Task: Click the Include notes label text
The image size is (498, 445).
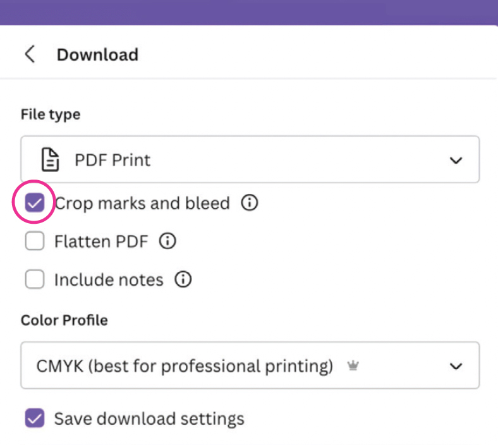Action: tap(109, 279)
